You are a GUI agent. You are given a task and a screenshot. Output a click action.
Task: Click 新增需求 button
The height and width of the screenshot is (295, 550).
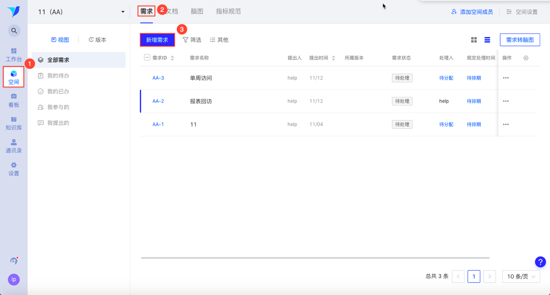[x=157, y=40]
